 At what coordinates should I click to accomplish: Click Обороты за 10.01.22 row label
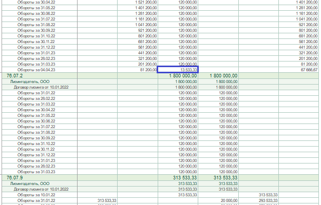[x=36, y=195]
